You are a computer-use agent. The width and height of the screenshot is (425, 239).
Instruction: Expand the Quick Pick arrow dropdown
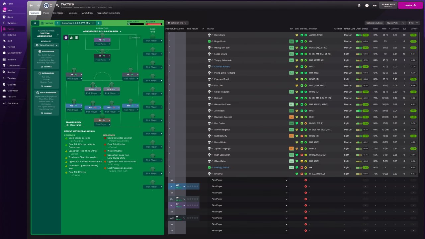[x=403, y=23]
